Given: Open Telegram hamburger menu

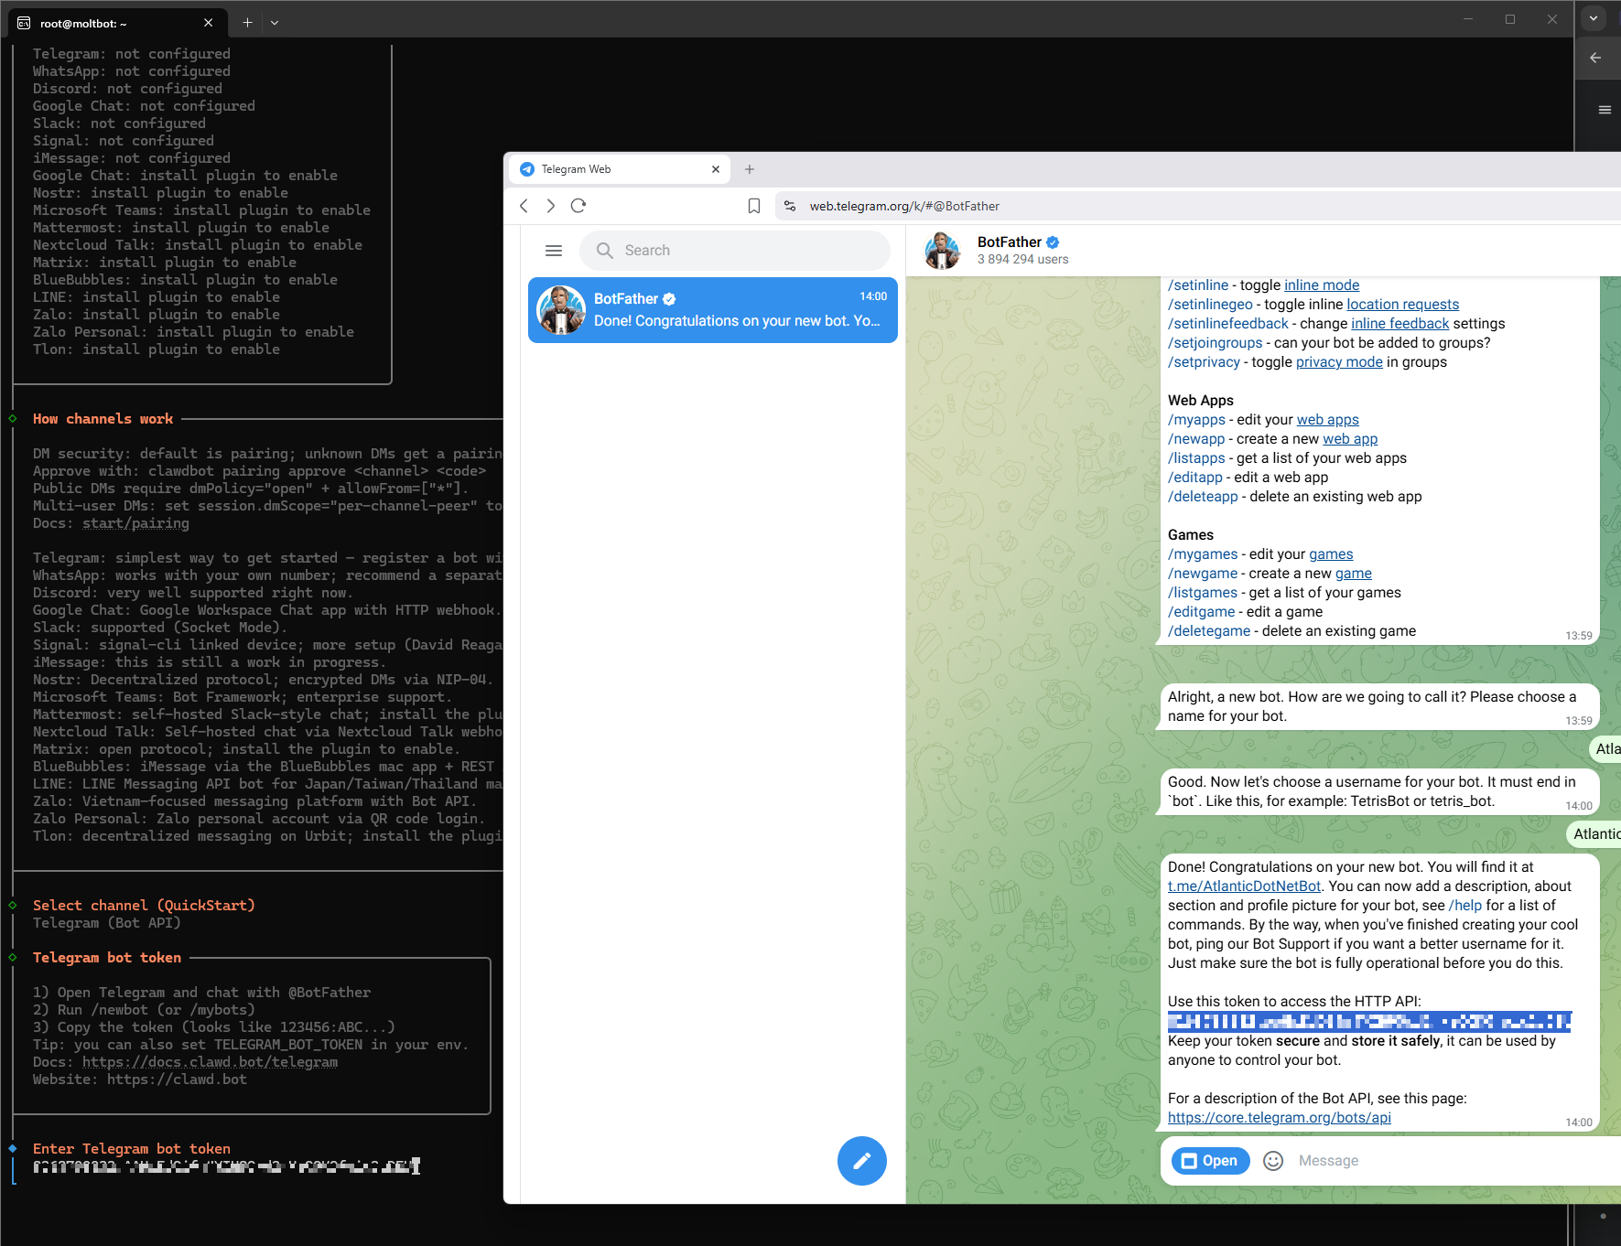Looking at the screenshot, I should tap(553, 251).
